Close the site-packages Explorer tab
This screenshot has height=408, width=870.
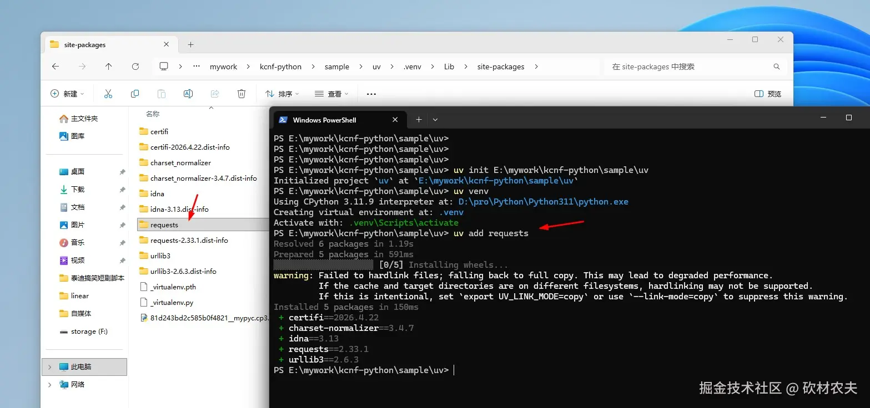coord(167,44)
